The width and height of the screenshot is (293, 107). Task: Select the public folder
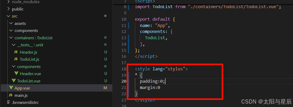18,9
